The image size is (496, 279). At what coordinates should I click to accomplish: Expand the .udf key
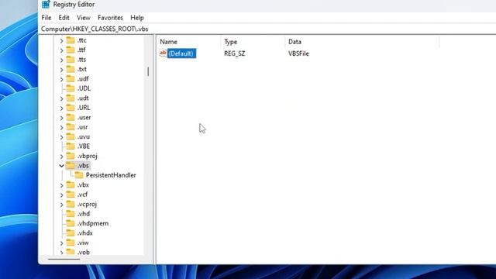61,79
